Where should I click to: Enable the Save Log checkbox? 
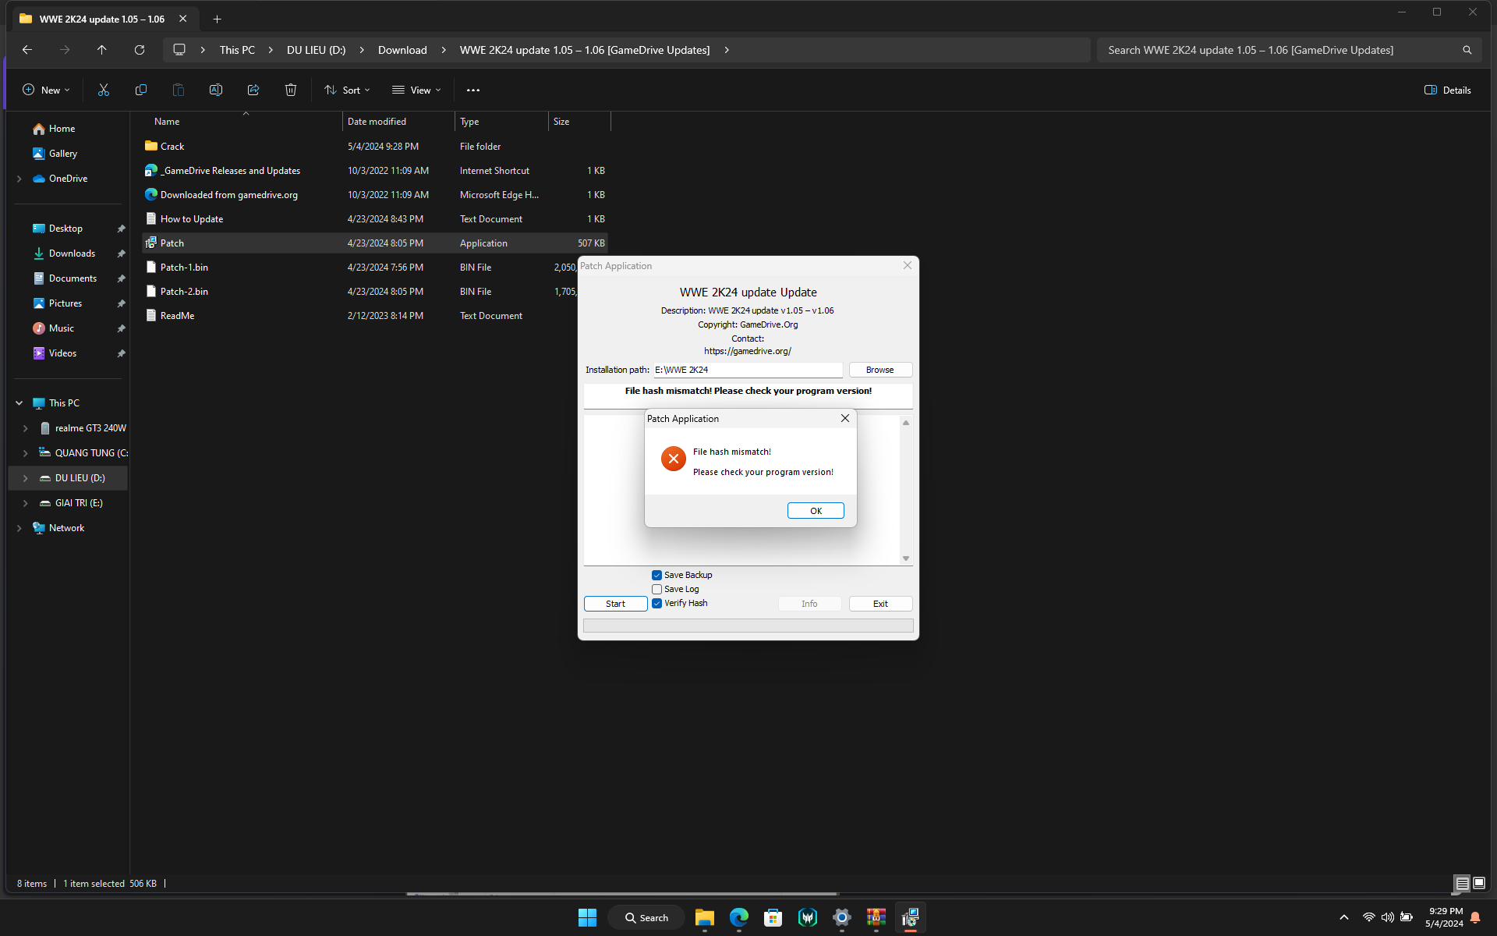click(656, 589)
